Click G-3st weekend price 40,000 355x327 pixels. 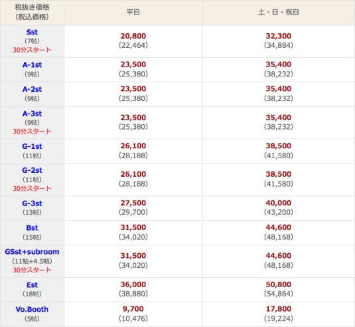click(x=279, y=203)
